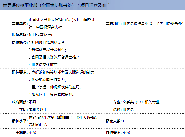Viewport: 185px width, 137px height.
Task: Click the 不限 value beside 生源地
Action: (32, 132)
